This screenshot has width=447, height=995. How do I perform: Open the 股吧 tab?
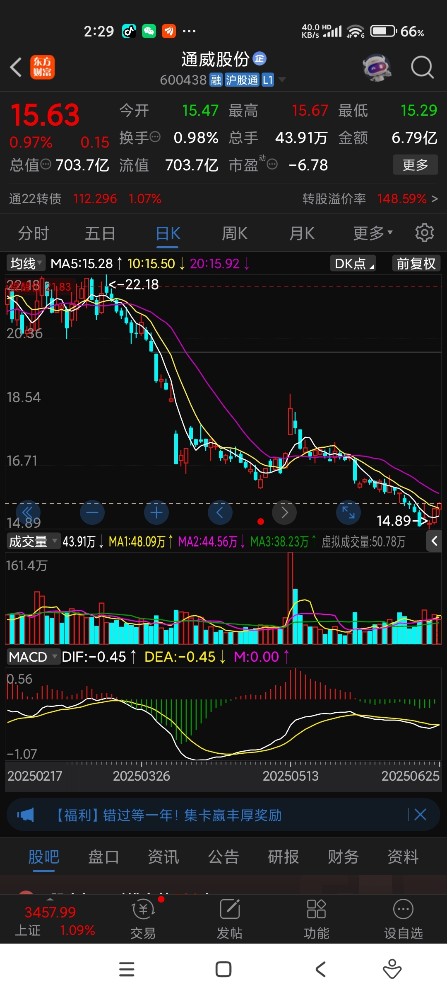[44, 857]
